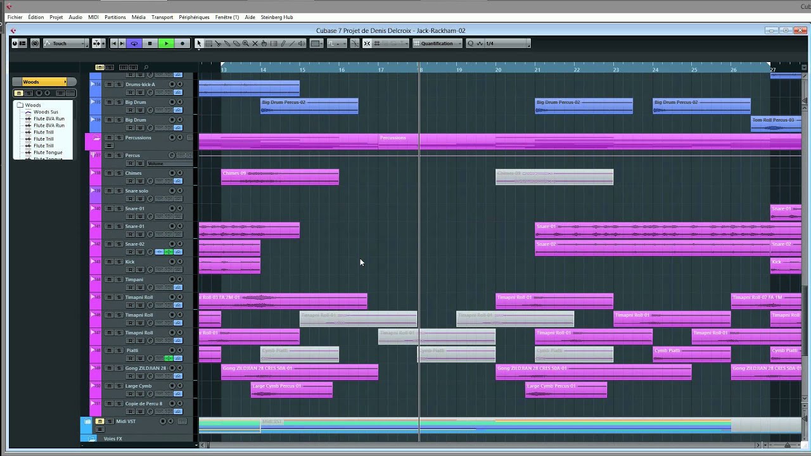Viewport: 811px width, 456px height.
Task: Open the Touch automation mode dropdown
Action: pyautogui.click(x=66, y=44)
